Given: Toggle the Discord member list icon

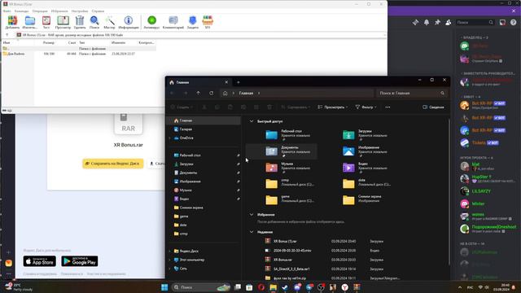Looking at the screenshot, I should click(449, 22).
